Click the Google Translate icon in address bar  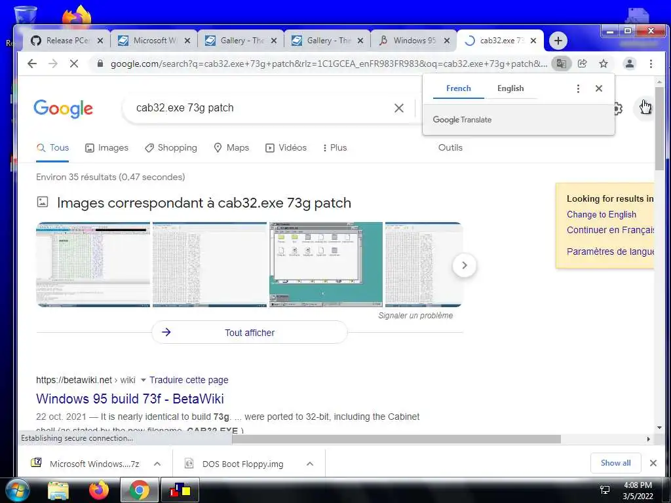[x=561, y=64]
